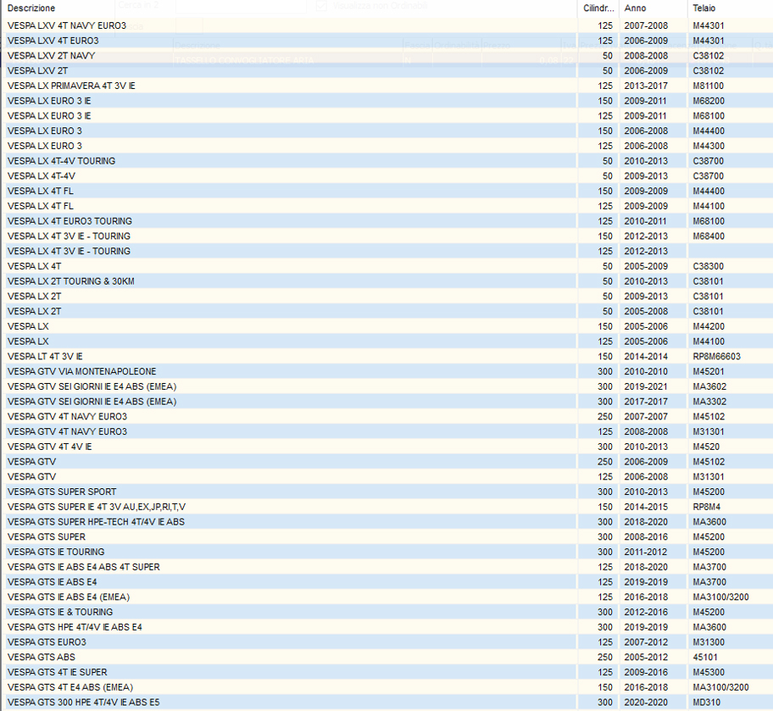Select VESPA GTS IE TOURING row
This screenshot has height=711, width=773.
(x=386, y=552)
